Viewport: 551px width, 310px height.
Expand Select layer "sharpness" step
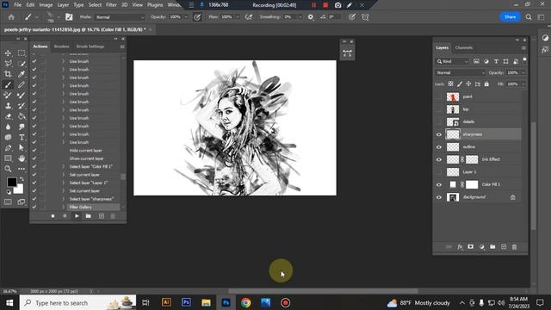point(64,199)
